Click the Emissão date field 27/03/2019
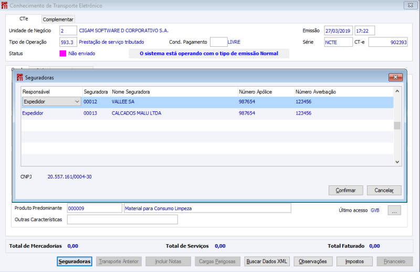 tap(338, 30)
